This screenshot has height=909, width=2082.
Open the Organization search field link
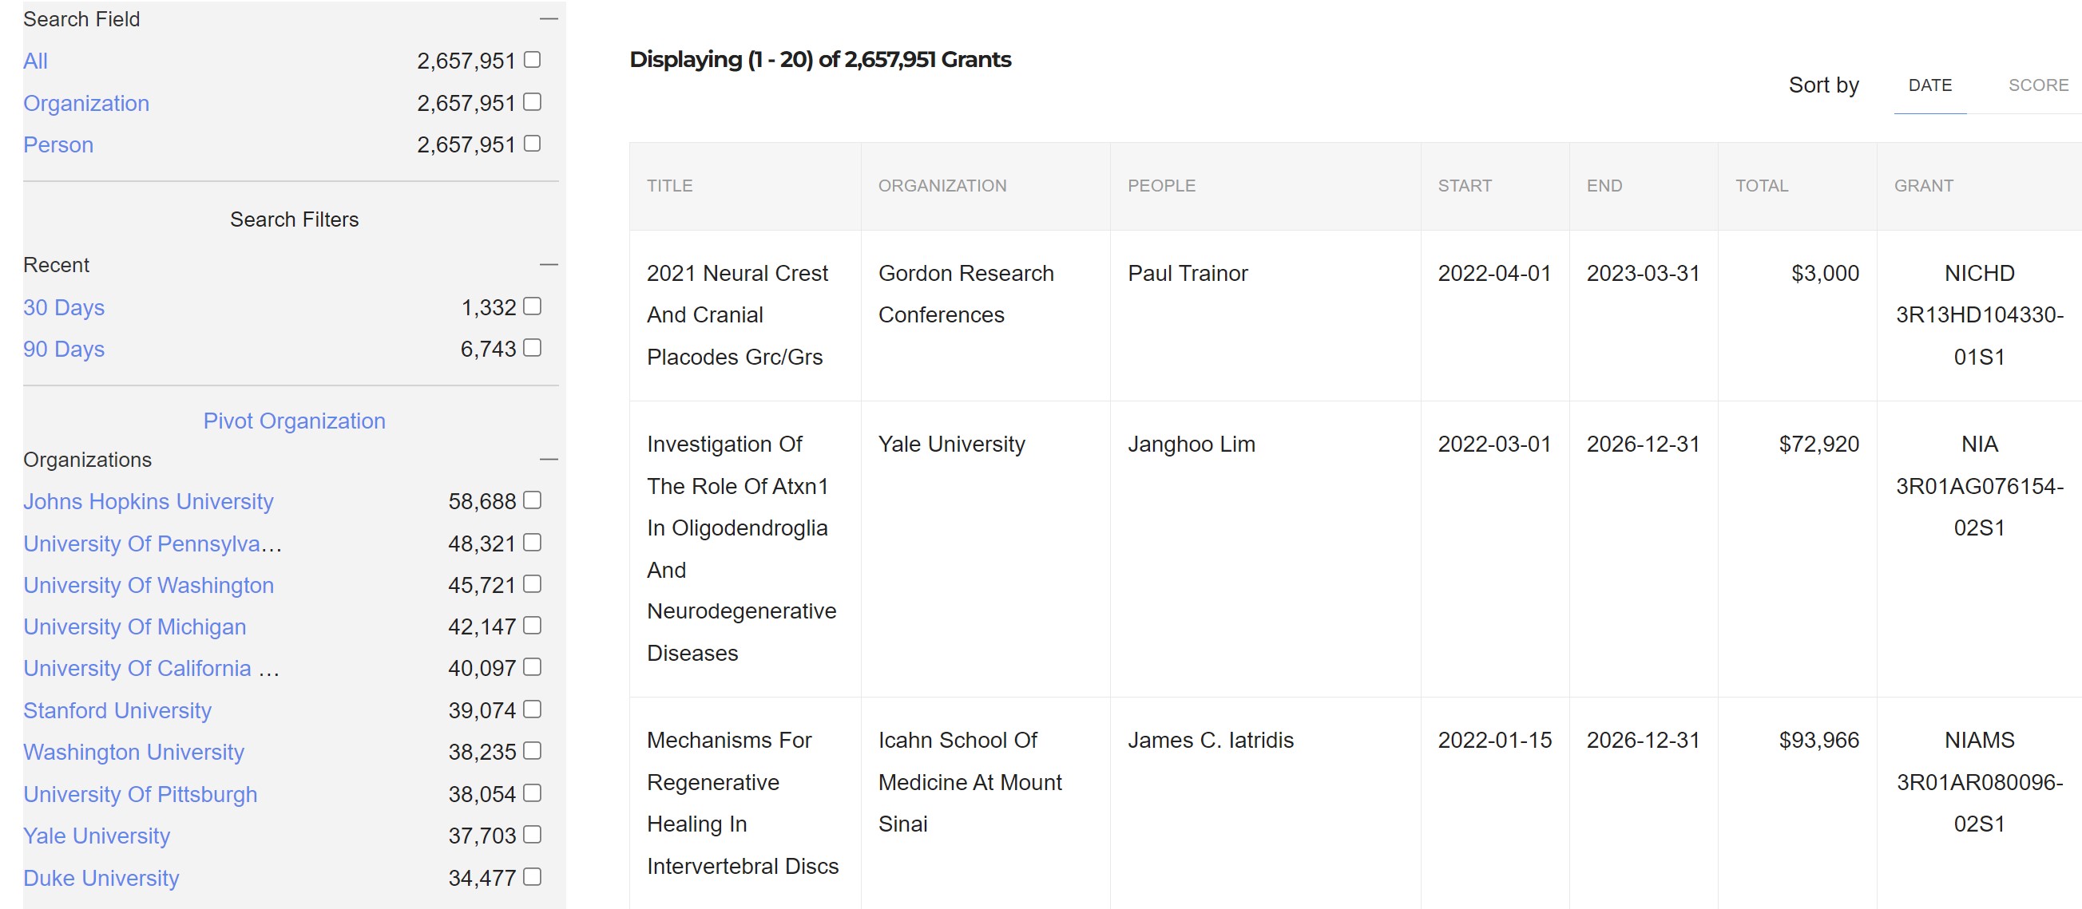tap(86, 104)
